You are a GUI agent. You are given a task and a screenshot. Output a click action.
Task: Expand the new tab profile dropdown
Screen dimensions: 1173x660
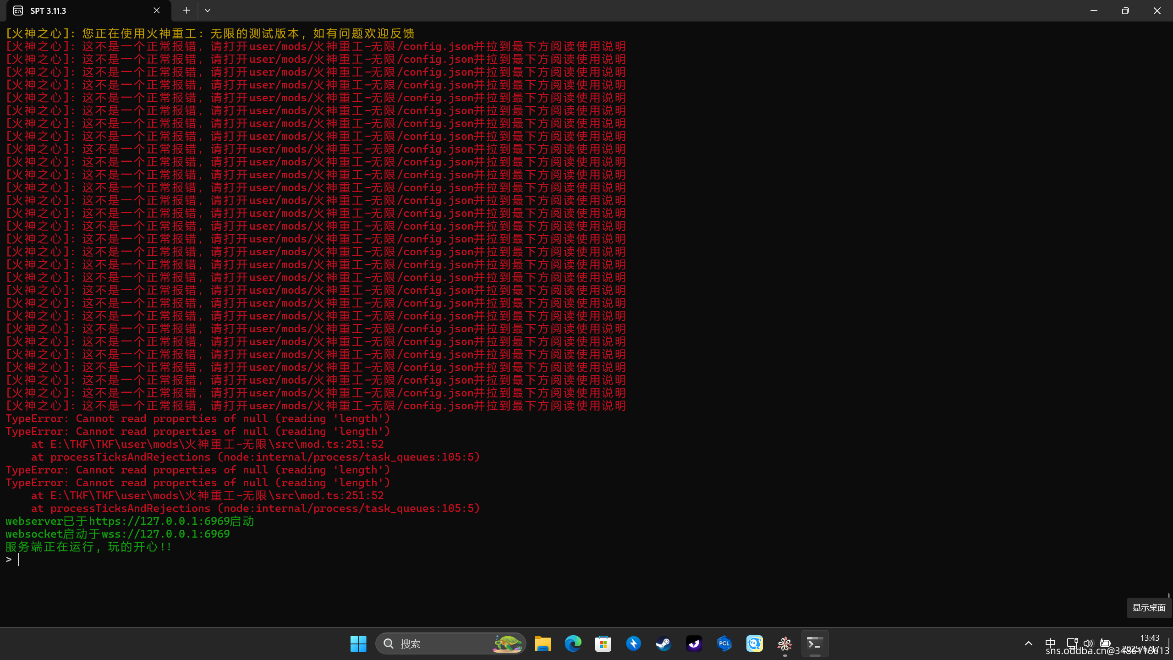[x=208, y=11]
